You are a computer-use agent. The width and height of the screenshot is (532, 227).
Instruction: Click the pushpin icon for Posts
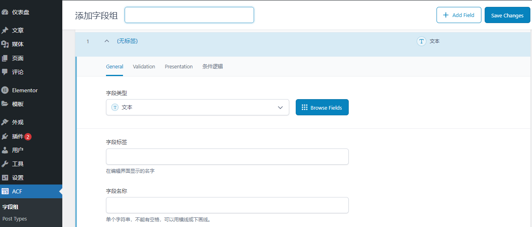pos(5,30)
